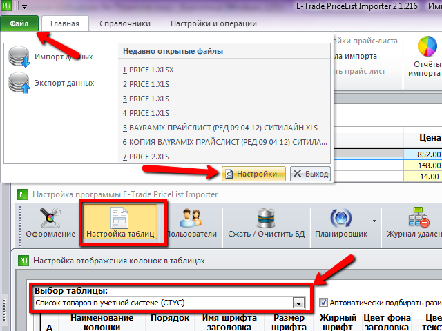Click the PLi application icon in the title bar
The image size is (442, 331).
[6, 6]
